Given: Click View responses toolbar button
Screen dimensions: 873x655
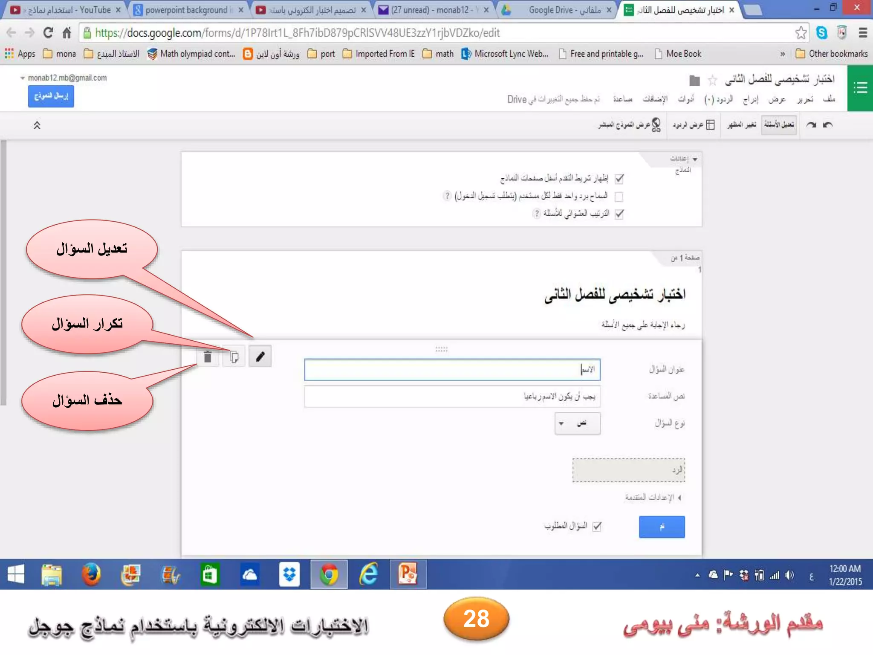Looking at the screenshot, I should [x=694, y=125].
